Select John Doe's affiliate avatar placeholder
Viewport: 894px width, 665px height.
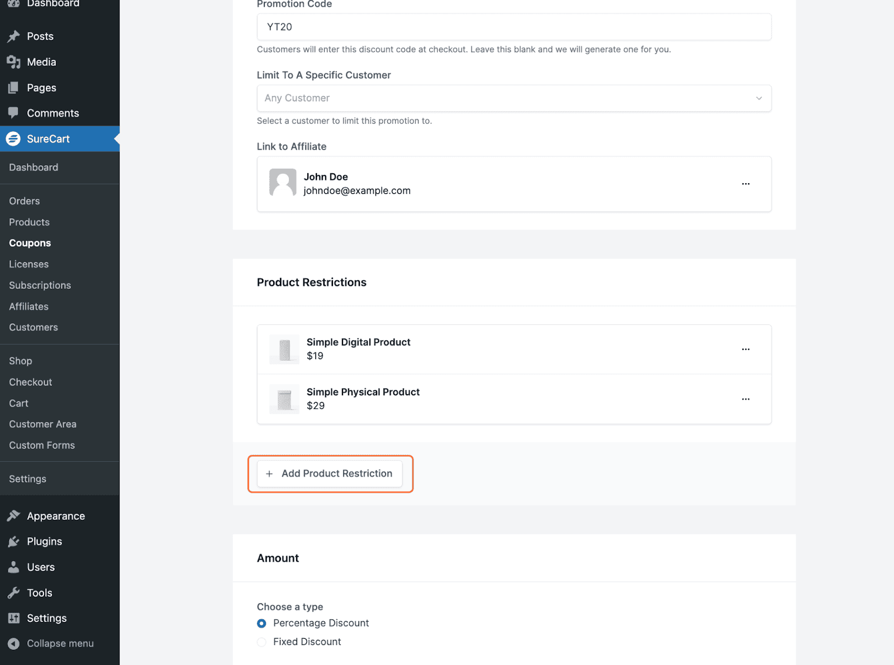pyautogui.click(x=283, y=183)
